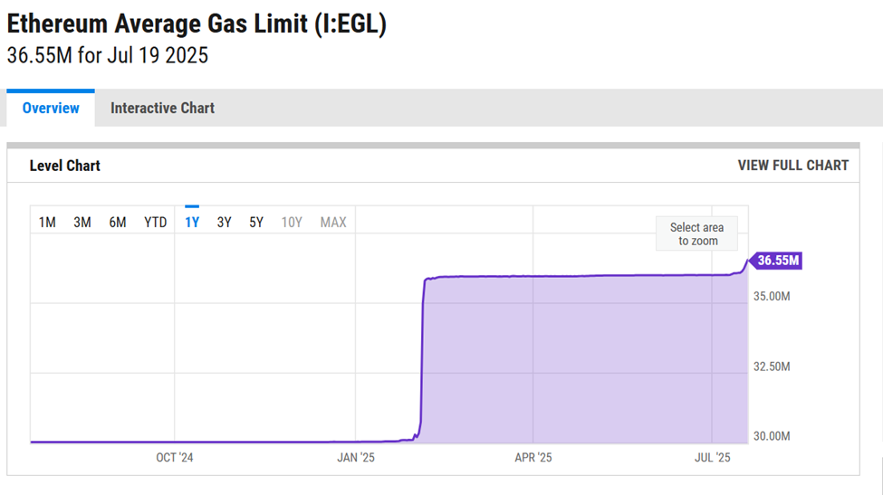This screenshot has height=495, width=883.
Task: Select the 3M time range
Action: (x=82, y=223)
